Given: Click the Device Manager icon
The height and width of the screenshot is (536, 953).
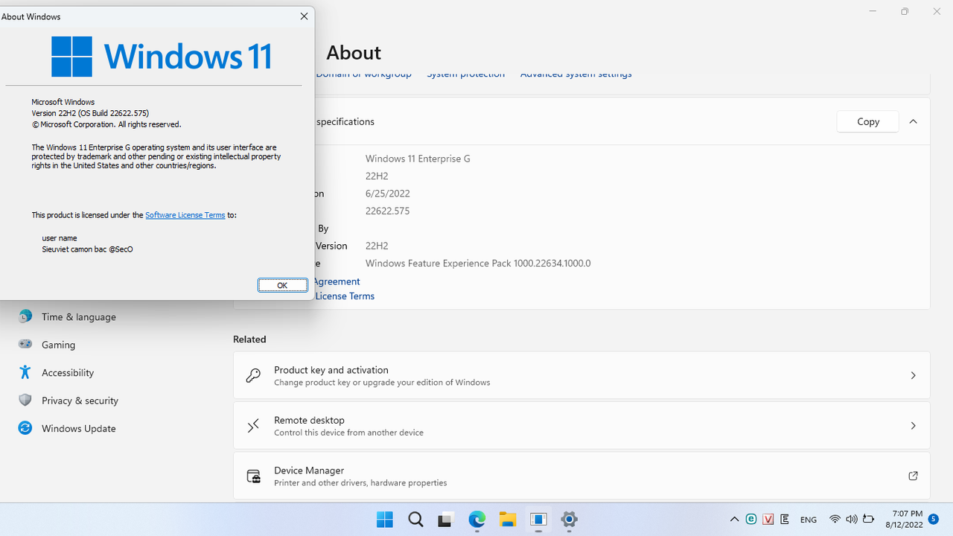Looking at the screenshot, I should tap(253, 476).
